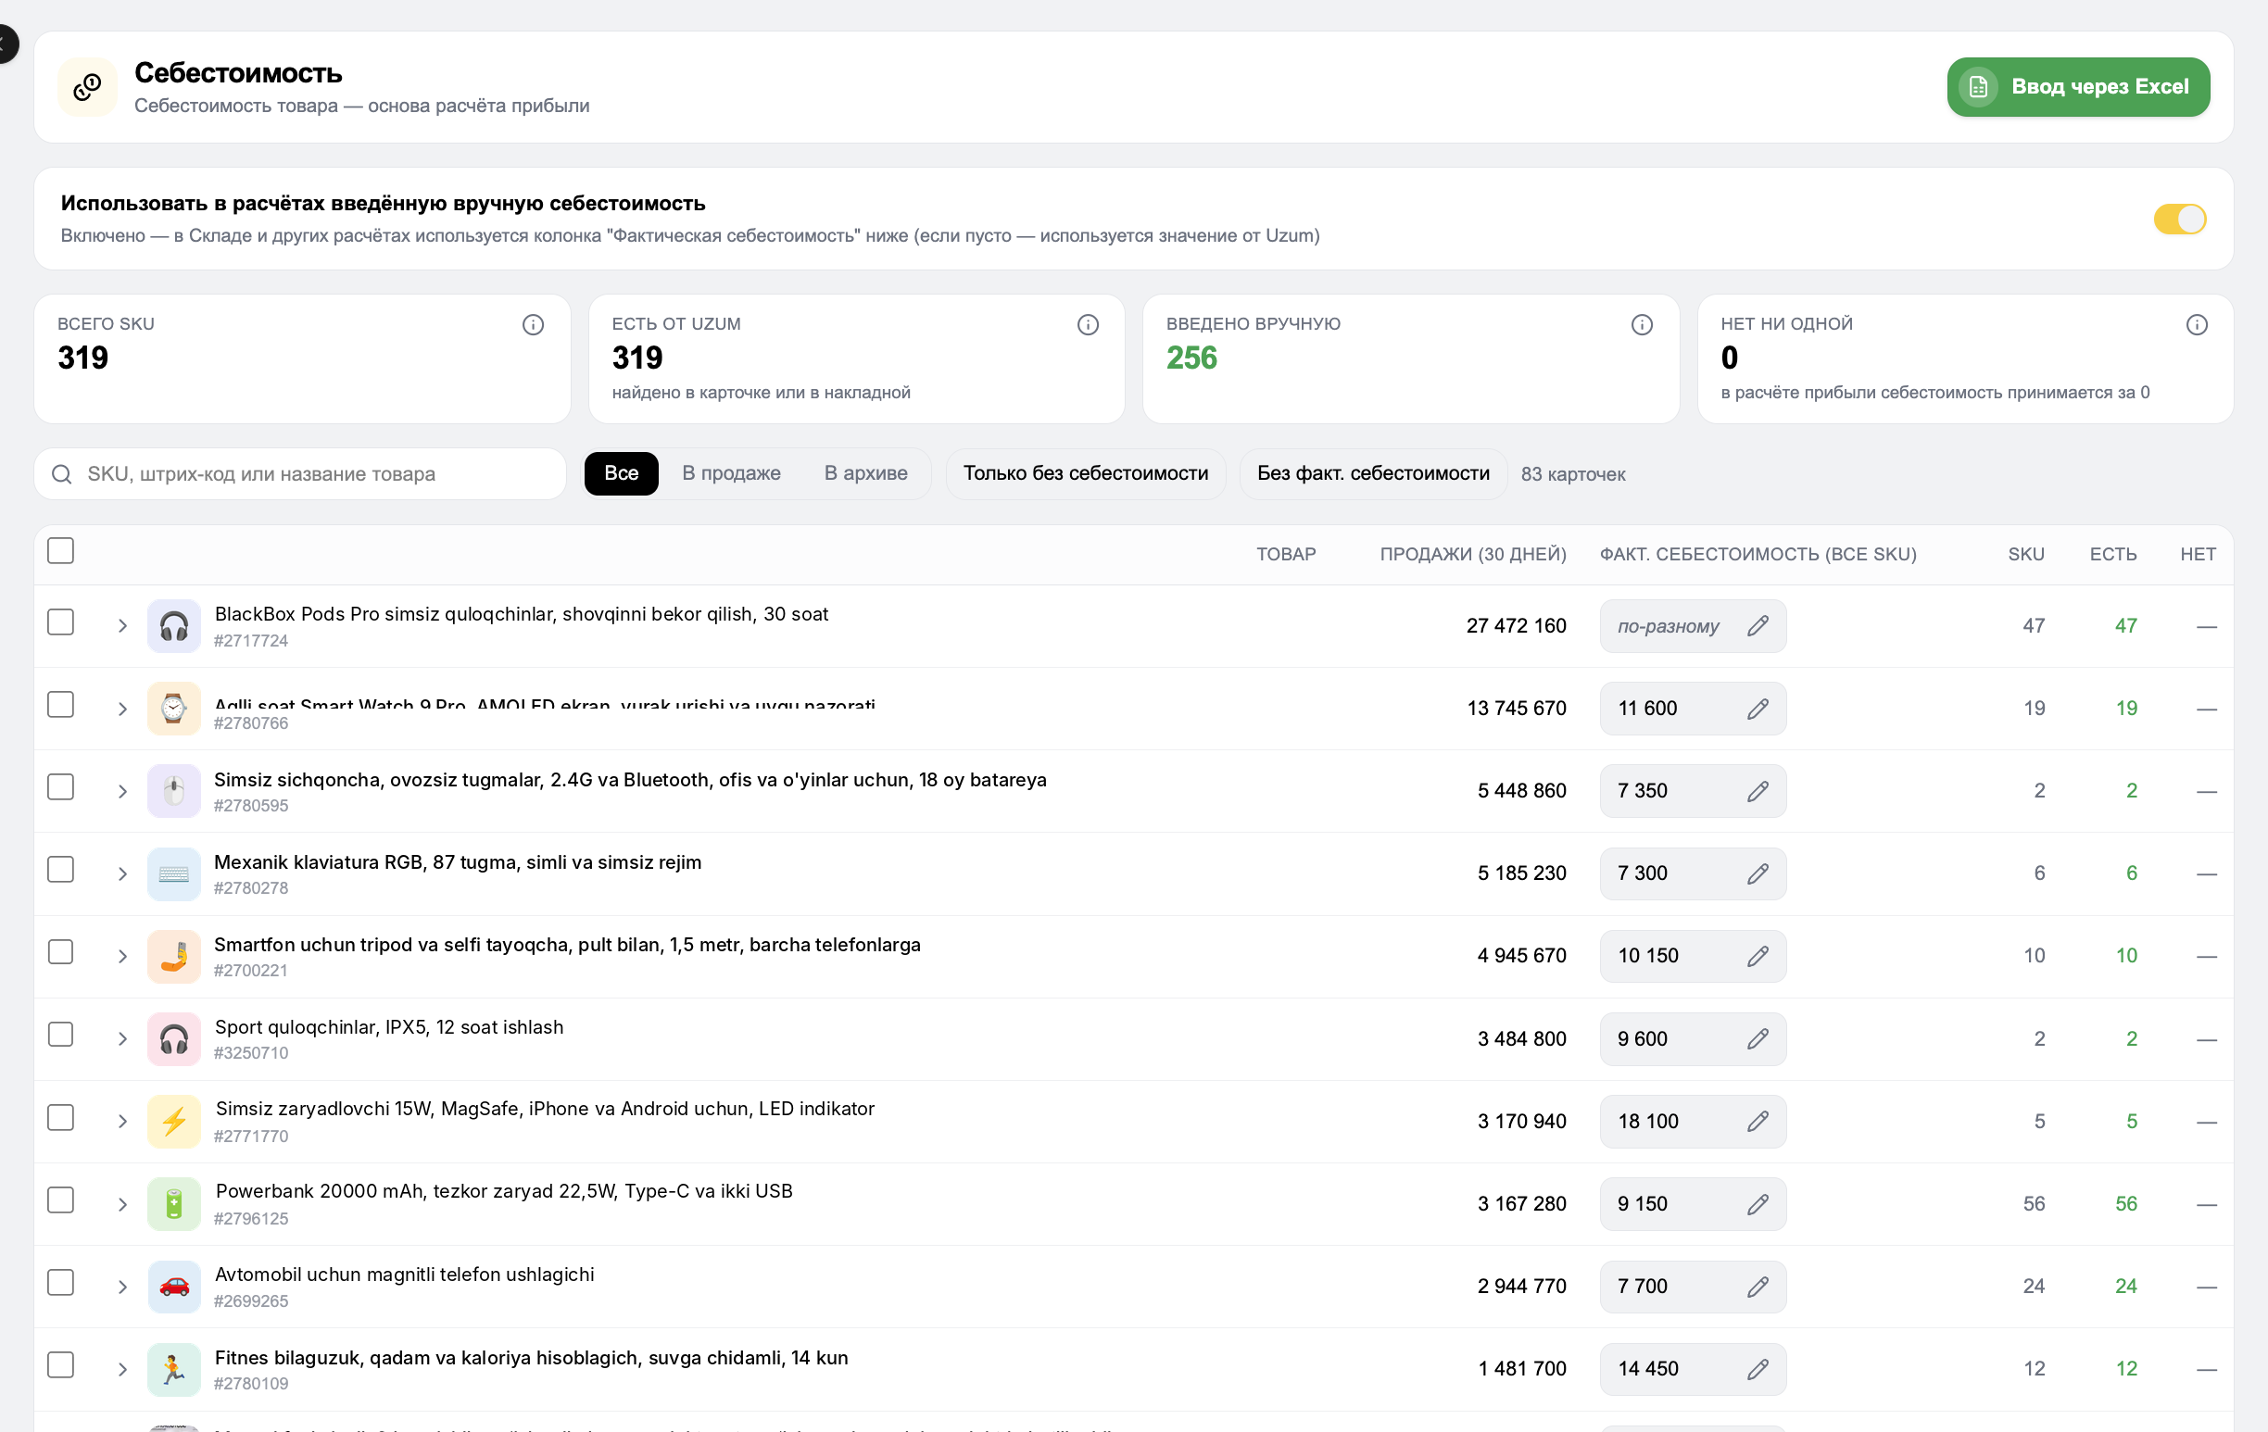Viewport: 2268px width, 1432px height.
Task: Click the pencil icon next to 7 300
Action: pyautogui.click(x=1758, y=873)
